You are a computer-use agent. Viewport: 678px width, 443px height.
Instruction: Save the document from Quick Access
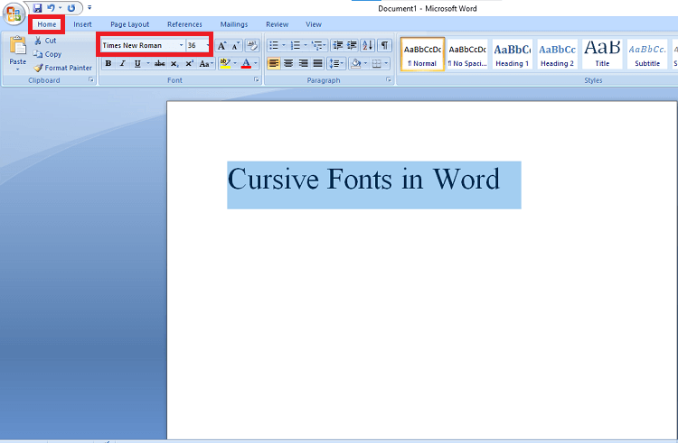point(38,8)
